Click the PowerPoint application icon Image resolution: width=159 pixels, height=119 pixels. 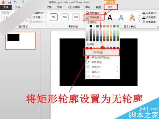point(3,2)
